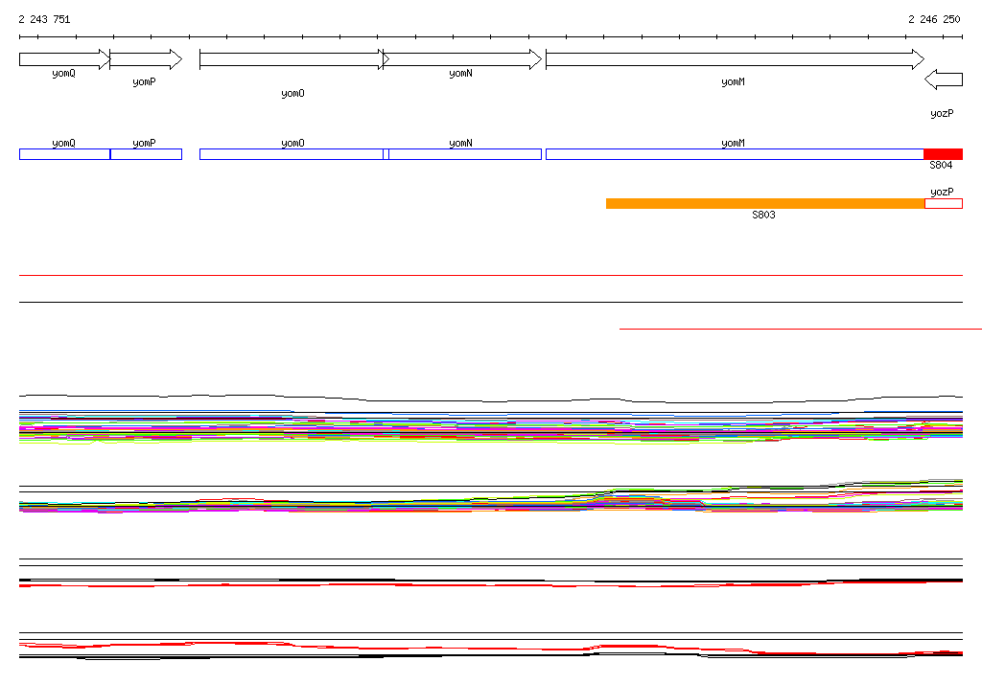Click the leftward yozP gene arrow
Screen dimensions: 982x684
(944, 80)
